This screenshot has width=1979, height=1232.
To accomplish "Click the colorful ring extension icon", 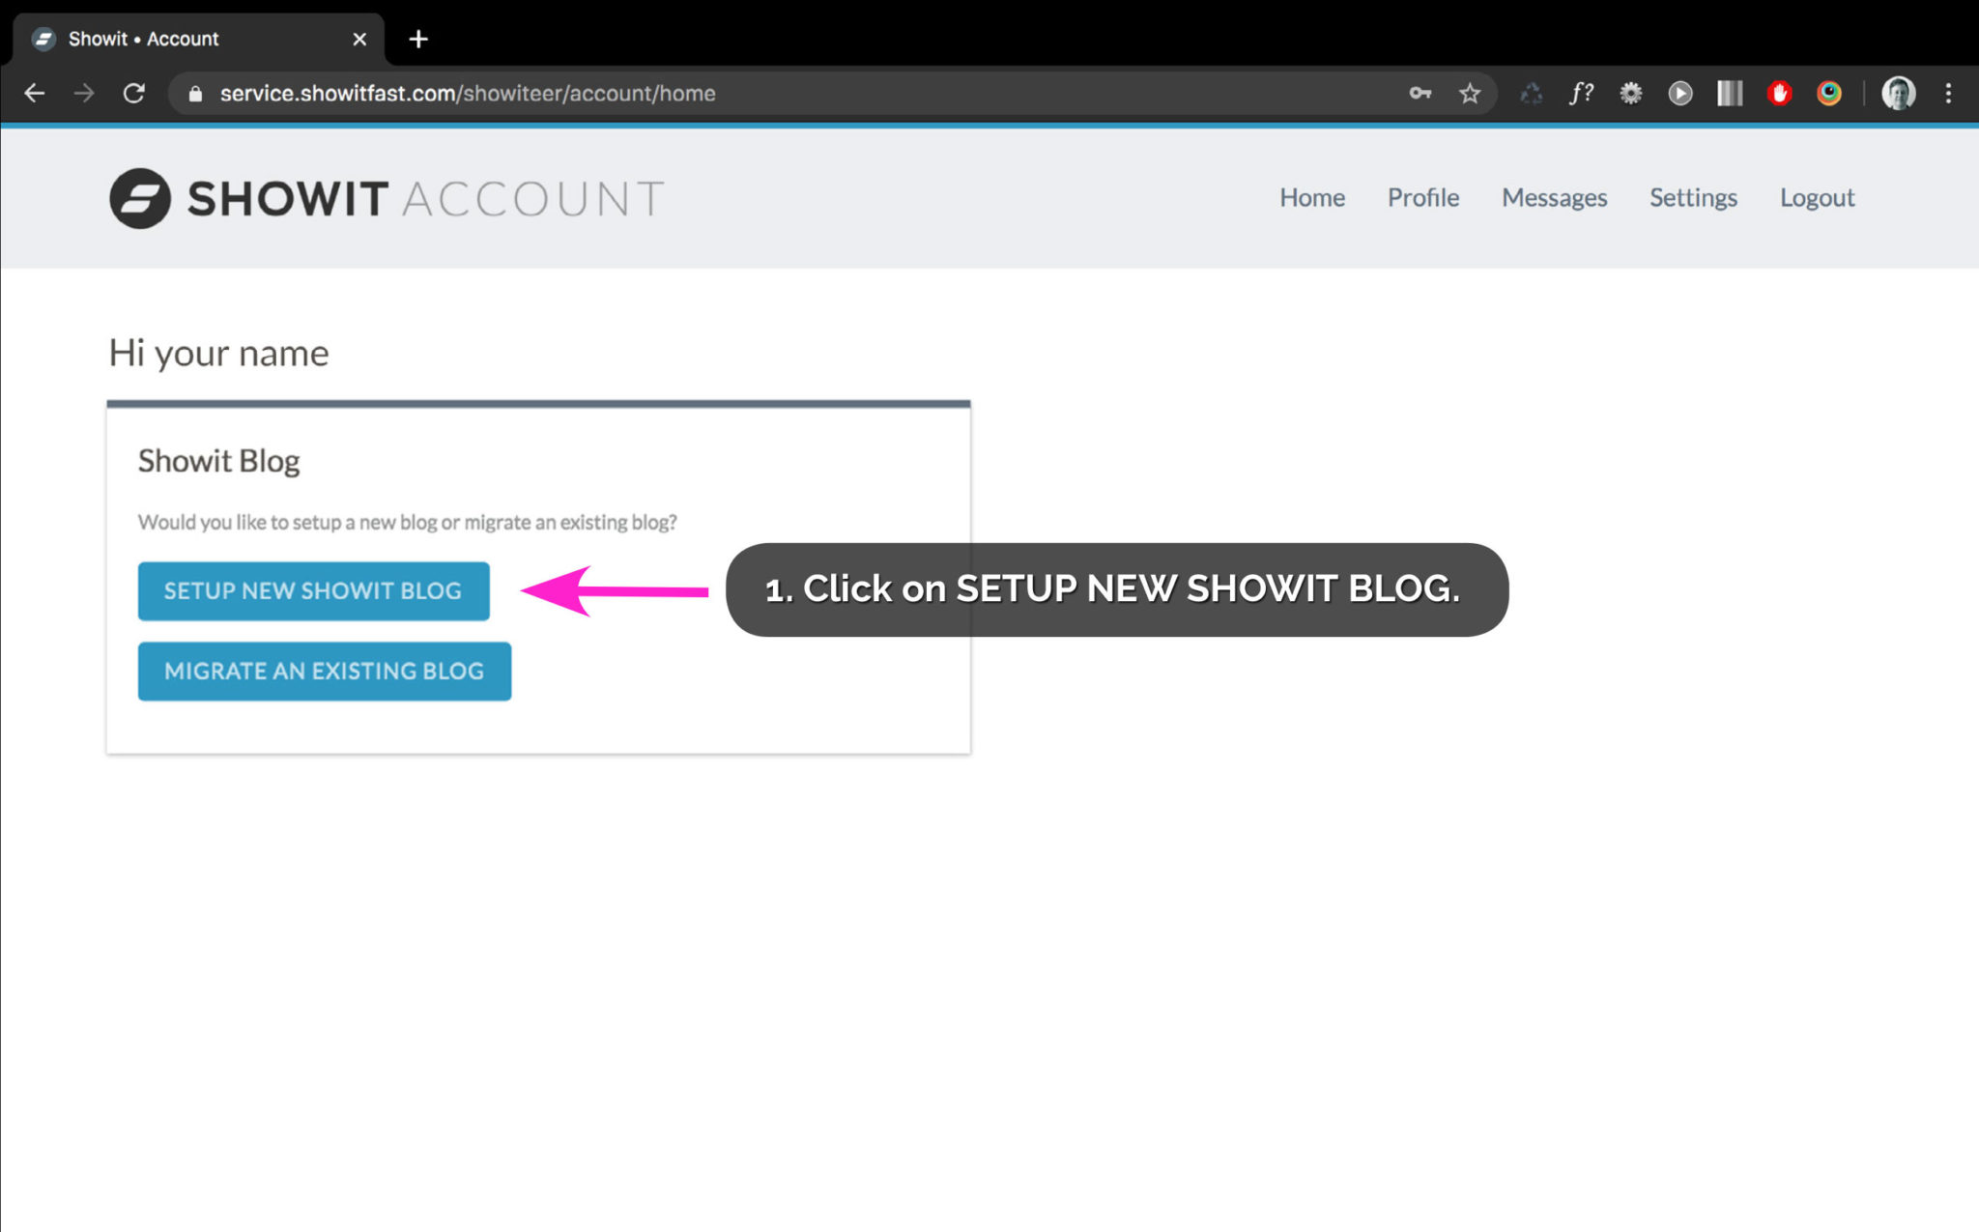I will pos(1828,93).
